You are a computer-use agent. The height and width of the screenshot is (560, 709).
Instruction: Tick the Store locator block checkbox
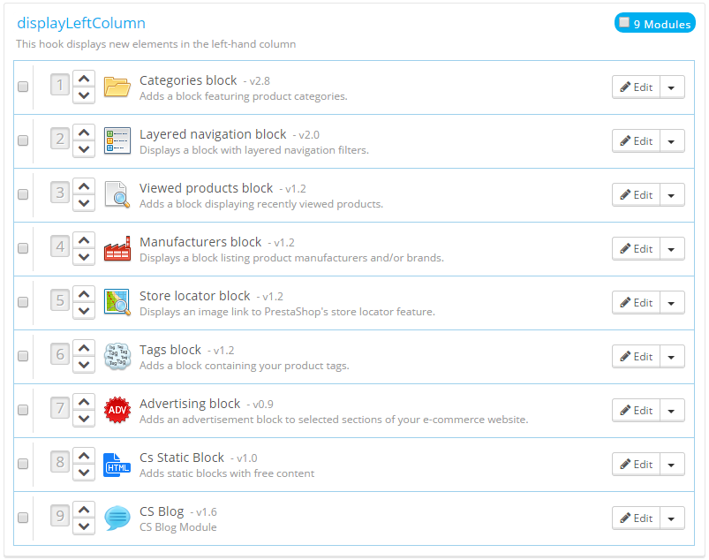point(23,302)
